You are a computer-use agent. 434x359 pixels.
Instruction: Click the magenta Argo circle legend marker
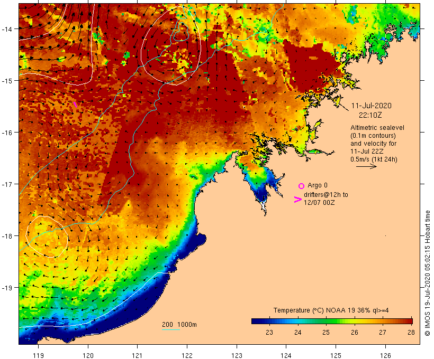[301, 186]
